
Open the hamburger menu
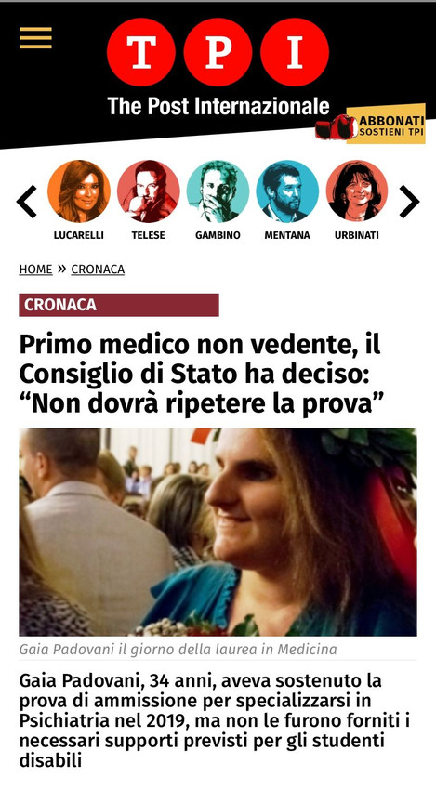pyautogui.click(x=35, y=38)
